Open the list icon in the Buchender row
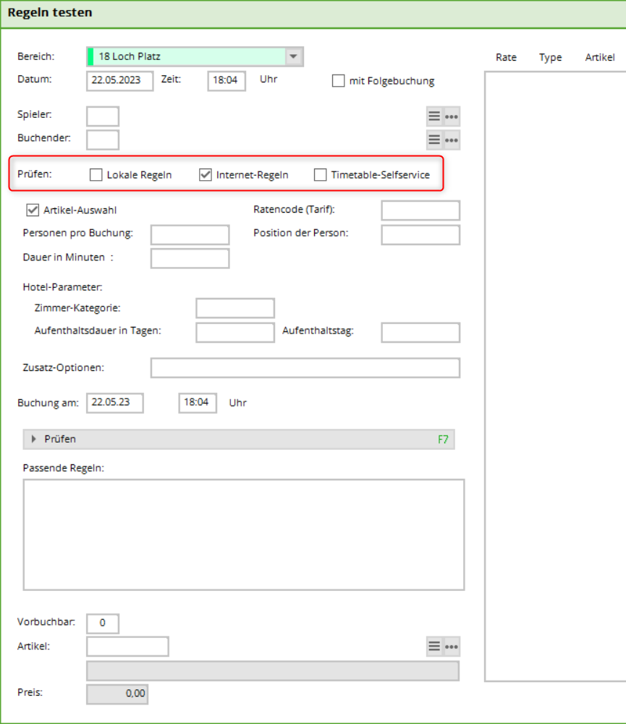Image resolution: width=626 pixels, height=724 pixels. (433, 140)
